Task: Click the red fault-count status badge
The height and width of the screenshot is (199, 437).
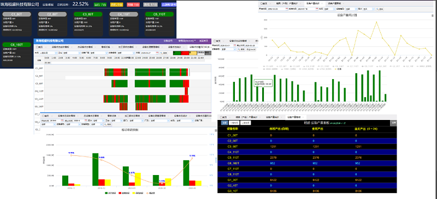Action: 133,5
